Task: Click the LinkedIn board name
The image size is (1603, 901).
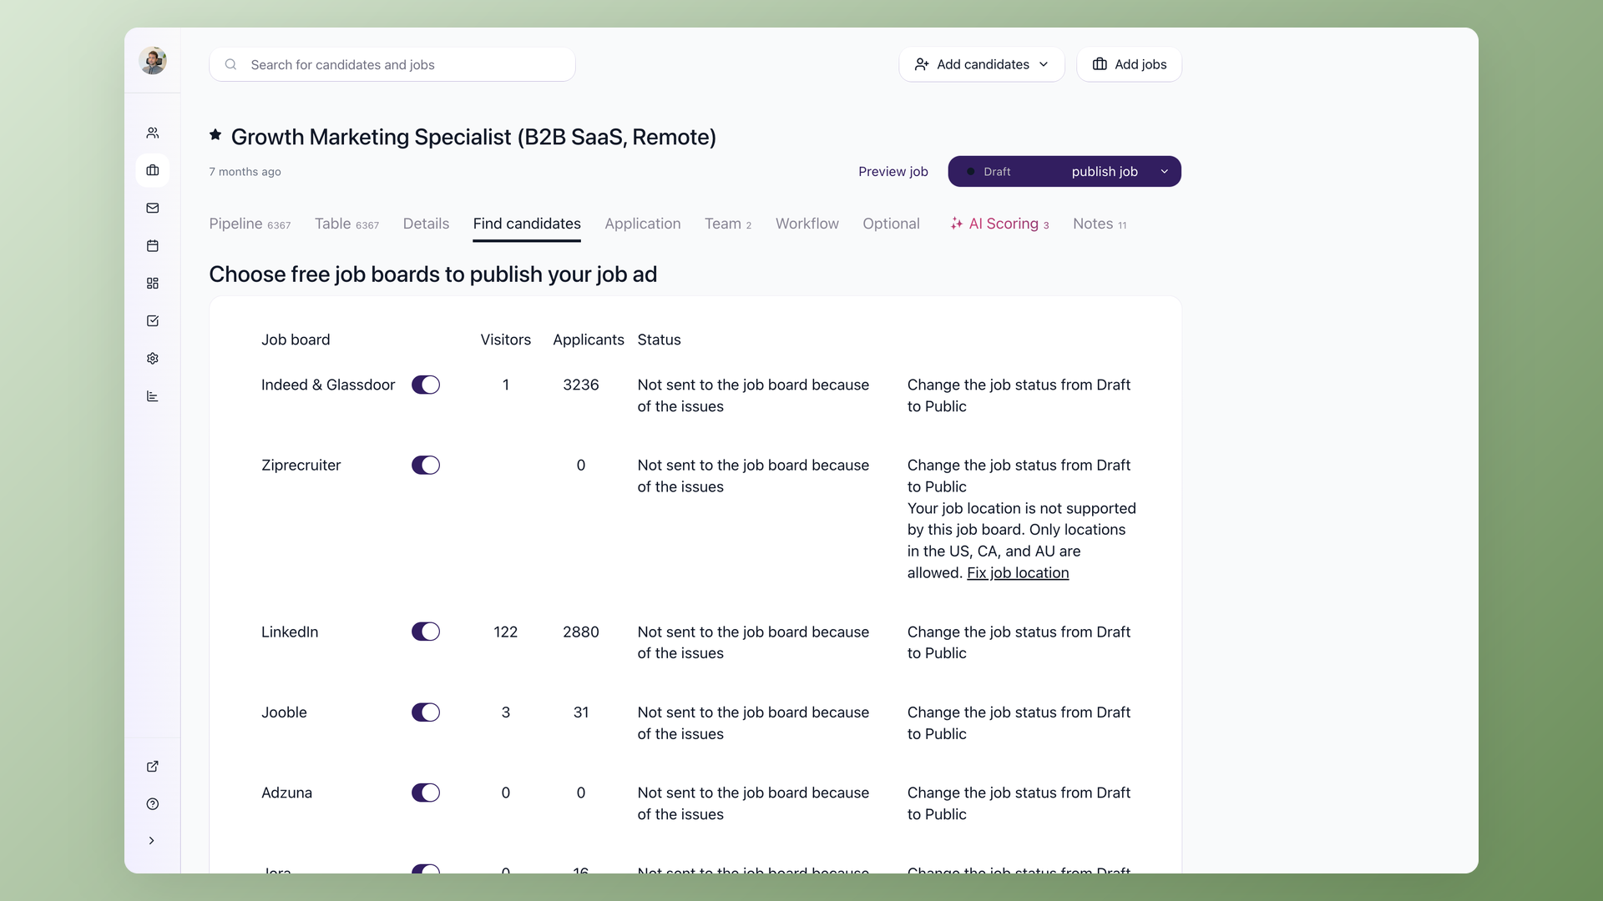Action: [290, 632]
